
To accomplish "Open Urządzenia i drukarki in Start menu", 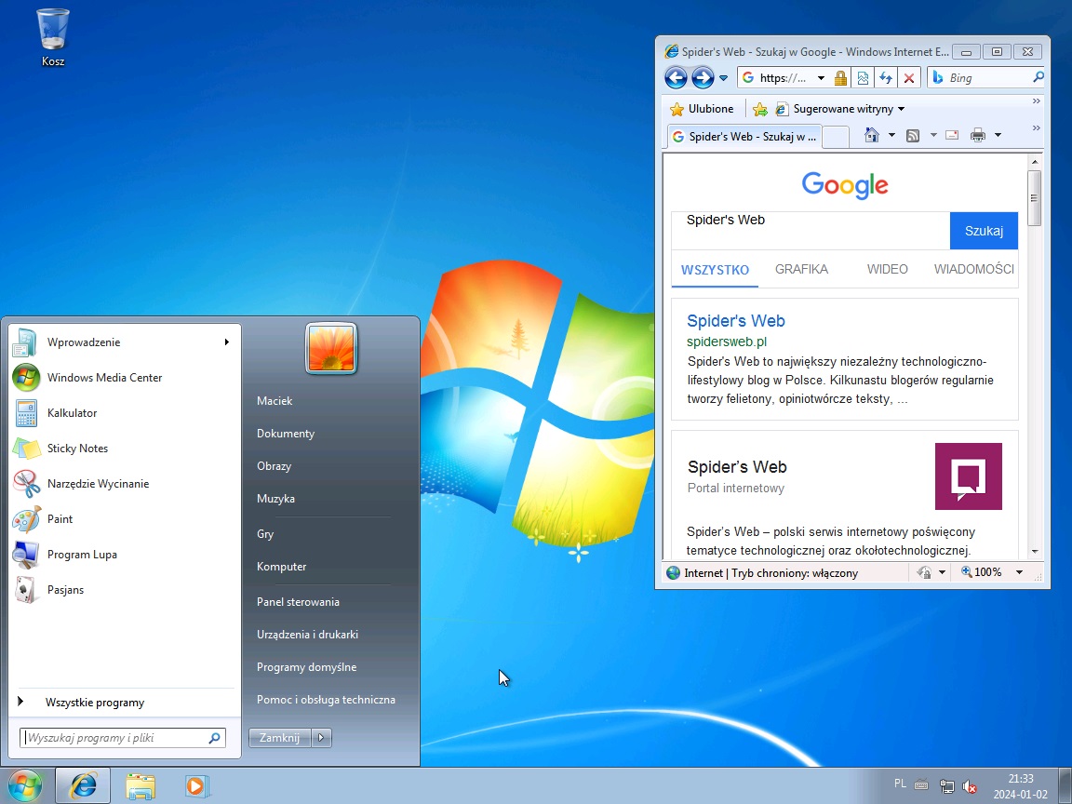I will click(x=308, y=635).
